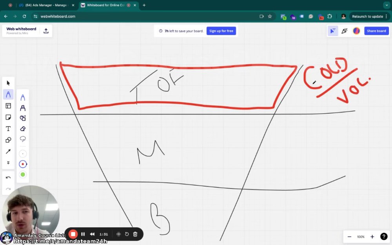
Task: Open the templates frame tool
Action: (8, 106)
